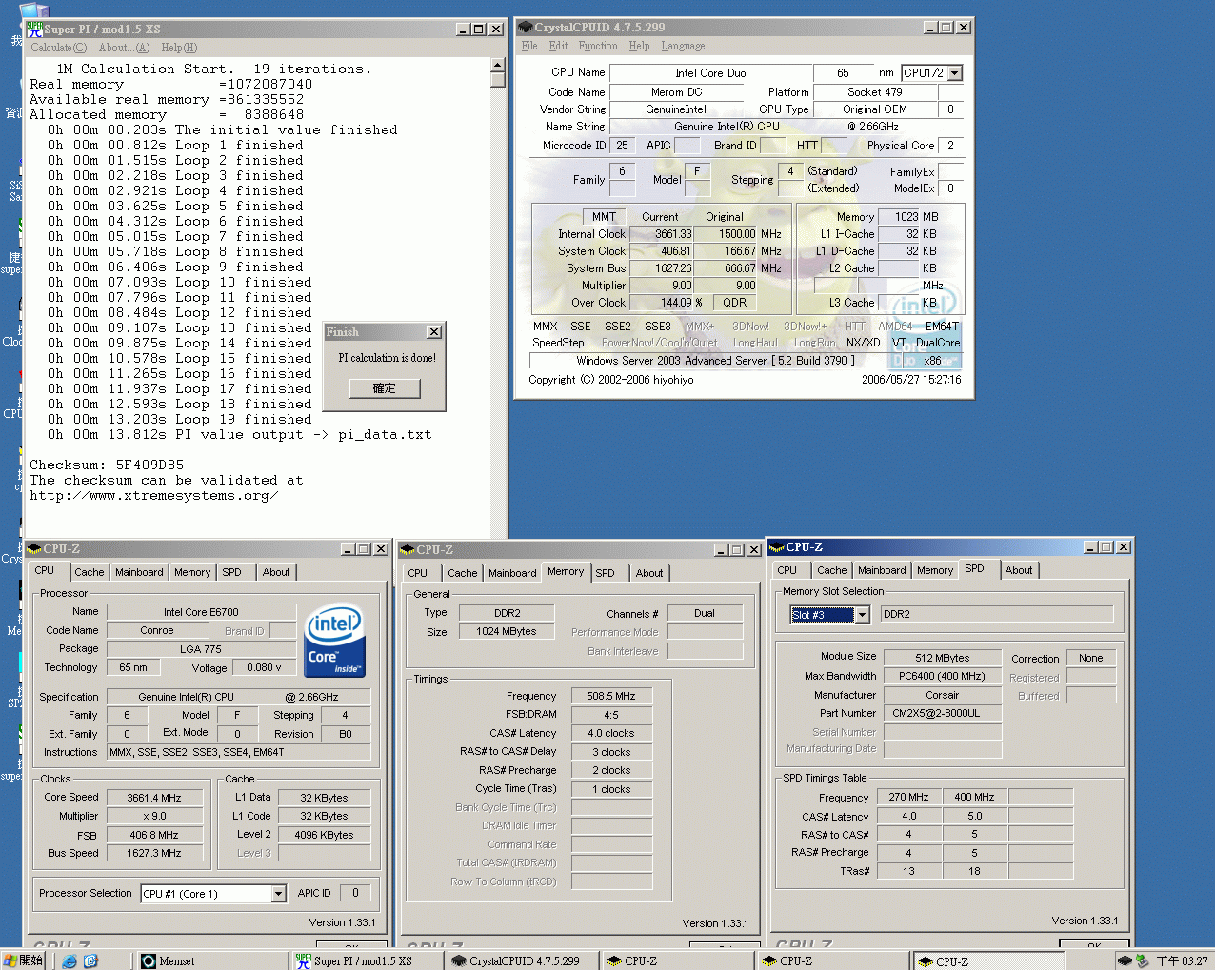Open the Calculate menu in Super PI
This screenshot has height=970, width=1215.
pos(58,48)
